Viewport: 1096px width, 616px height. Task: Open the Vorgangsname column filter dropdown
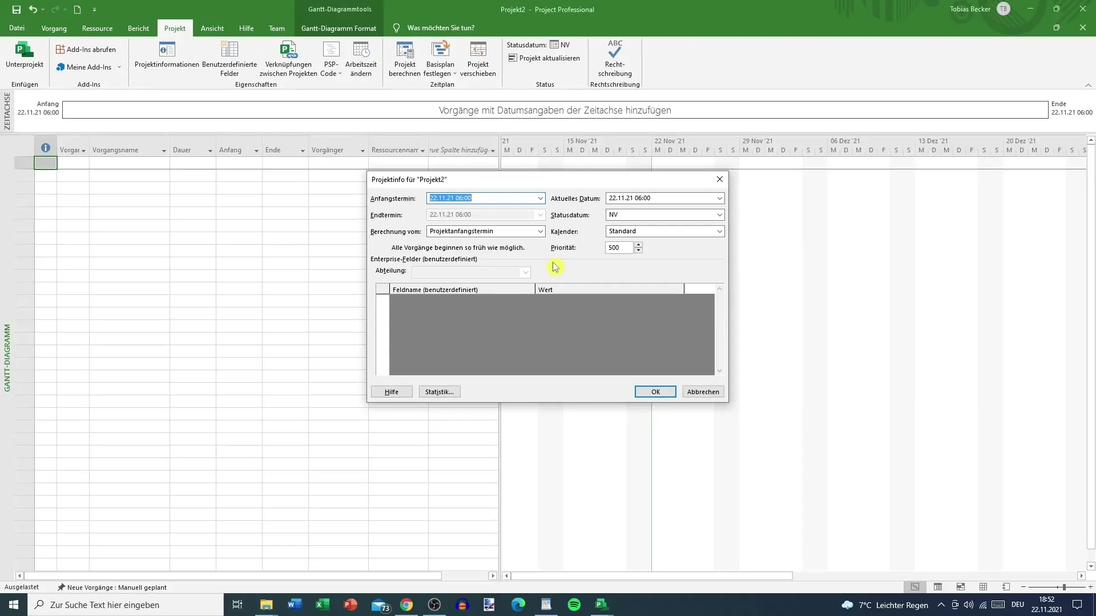click(x=164, y=151)
